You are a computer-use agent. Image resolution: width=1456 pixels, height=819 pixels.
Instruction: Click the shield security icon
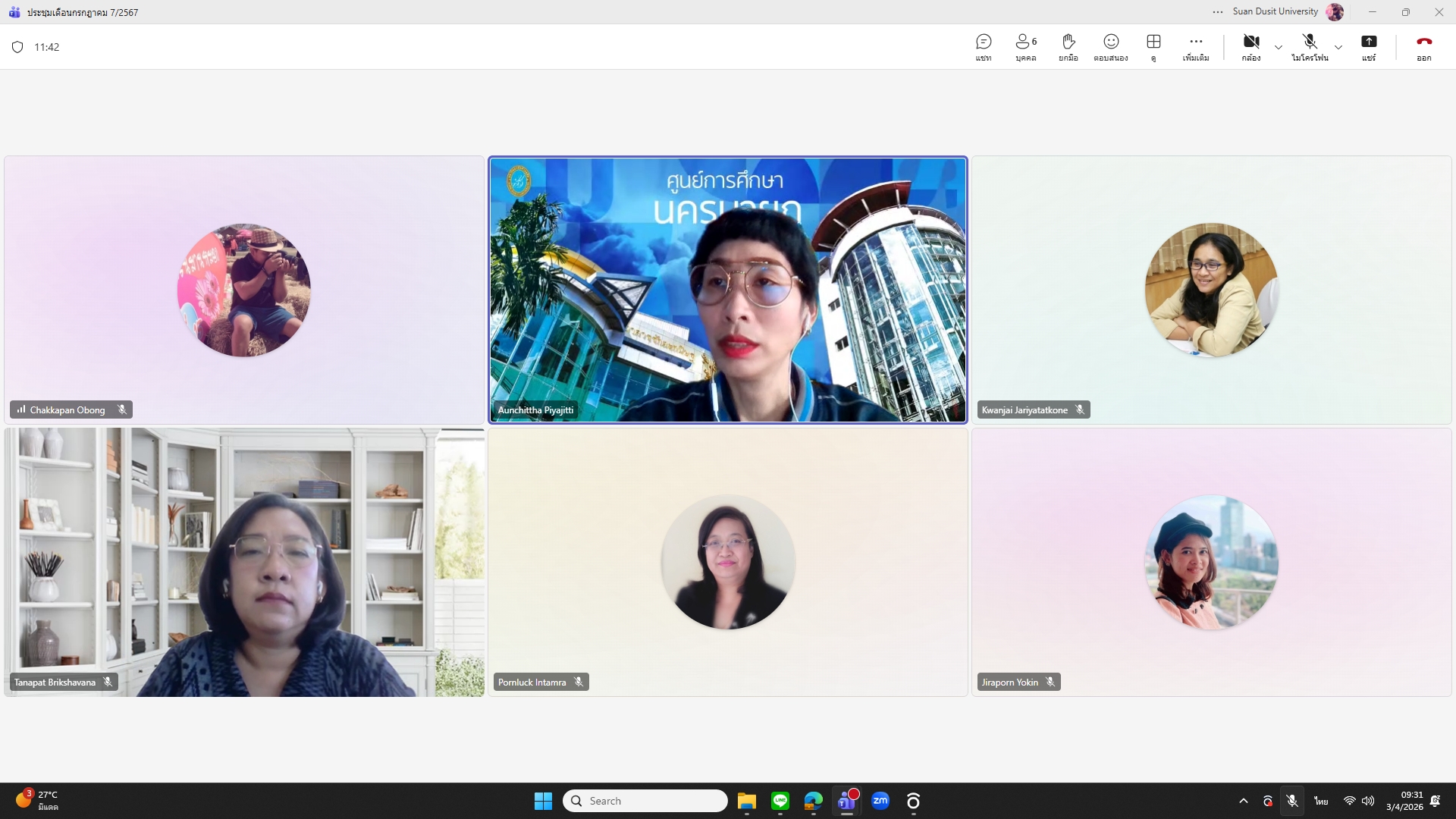click(17, 47)
